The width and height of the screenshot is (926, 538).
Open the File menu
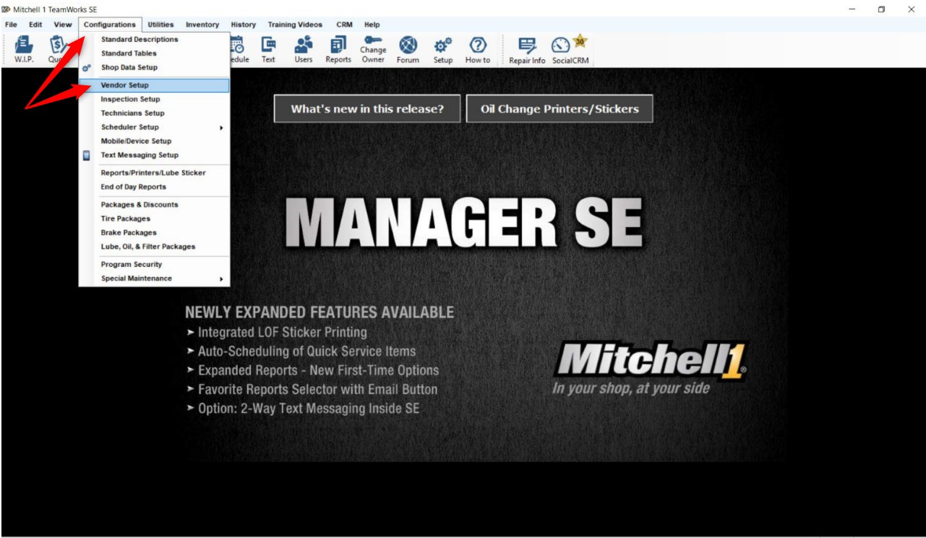[x=11, y=25]
